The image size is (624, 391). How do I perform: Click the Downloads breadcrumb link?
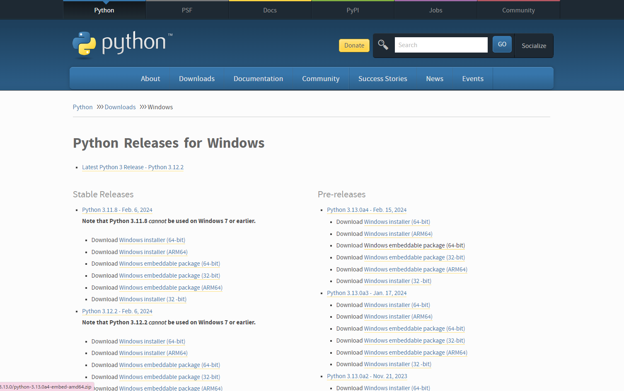coord(120,107)
